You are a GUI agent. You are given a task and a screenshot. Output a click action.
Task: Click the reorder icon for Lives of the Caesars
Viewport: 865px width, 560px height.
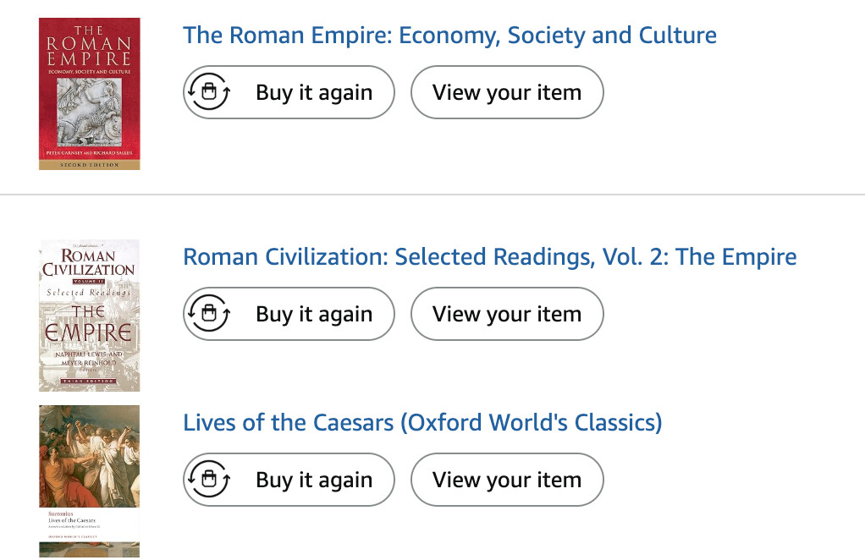pyautogui.click(x=208, y=480)
